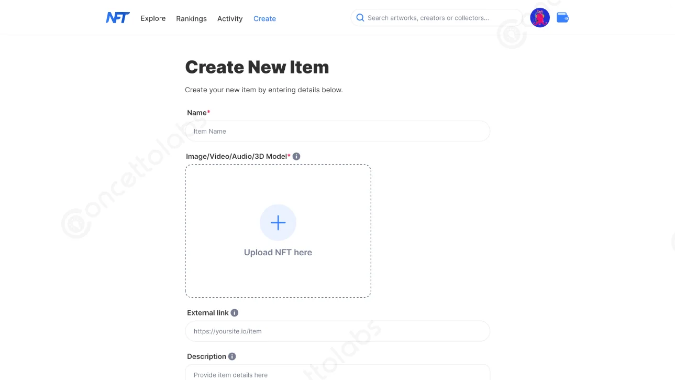The width and height of the screenshot is (675, 380).
Task: Open the wallet icon at top right
Action: click(562, 17)
